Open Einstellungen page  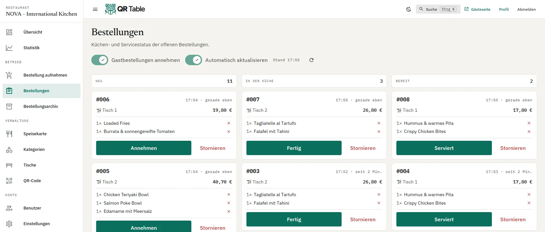[x=41, y=224]
